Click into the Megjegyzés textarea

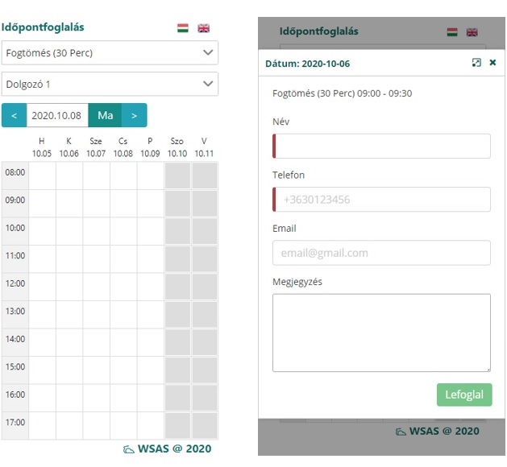coord(381,333)
